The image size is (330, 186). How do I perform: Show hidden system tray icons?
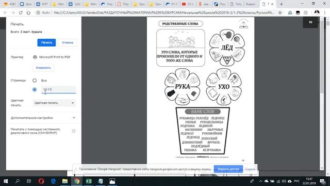point(260,181)
